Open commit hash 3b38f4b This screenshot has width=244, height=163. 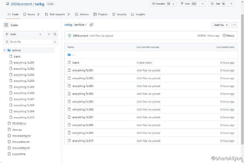(202, 36)
